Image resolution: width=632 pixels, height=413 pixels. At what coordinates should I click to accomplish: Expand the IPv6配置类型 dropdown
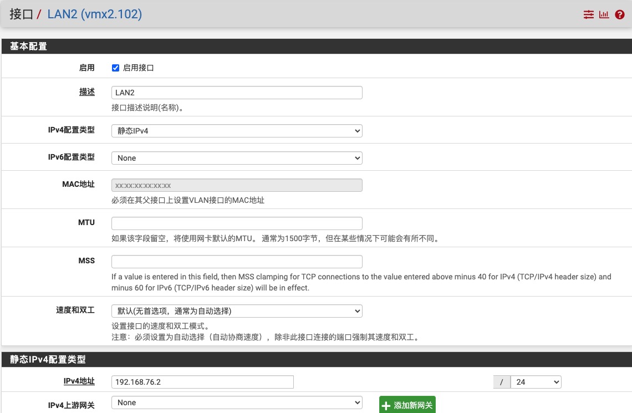click(237, 158)
